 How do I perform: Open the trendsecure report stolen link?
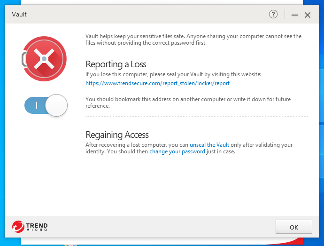157,83
